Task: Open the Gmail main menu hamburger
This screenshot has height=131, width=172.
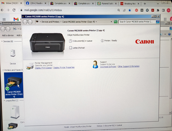Action: point(4,19)
